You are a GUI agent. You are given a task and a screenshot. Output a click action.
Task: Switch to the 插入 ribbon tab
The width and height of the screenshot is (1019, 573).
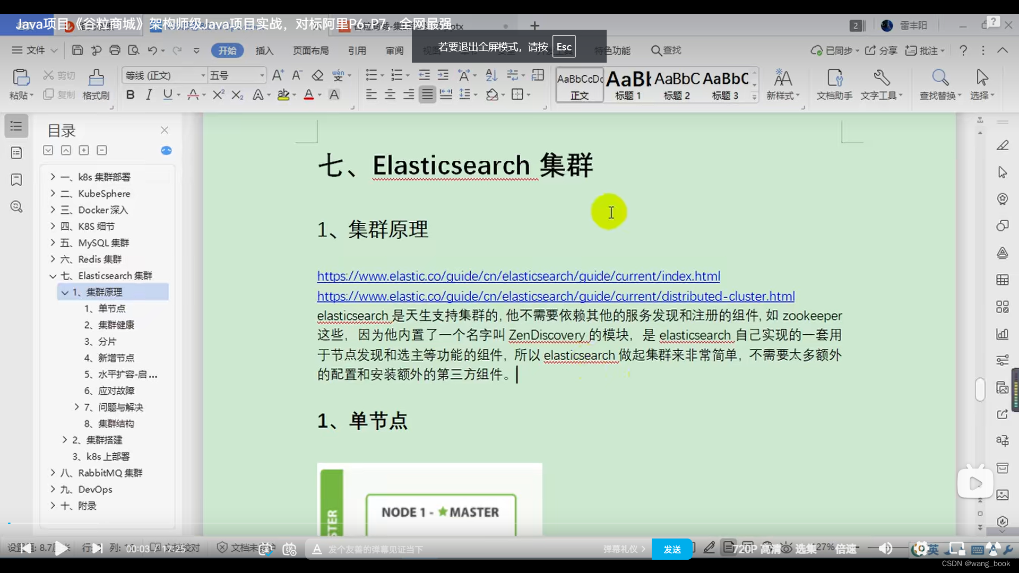pyautogui.click(x=265, y=50)
